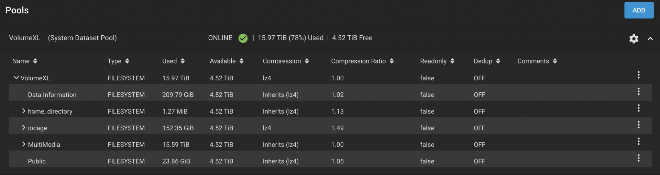Open VolumeXL pool settings gear
This screenshot has height=175, width=660.
click(x=634, y=39)
